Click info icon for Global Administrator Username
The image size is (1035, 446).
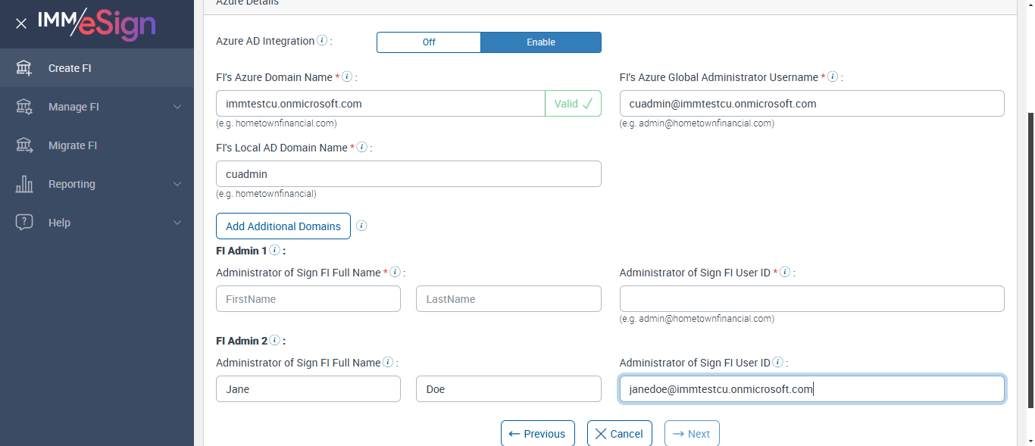click(833, 76)
